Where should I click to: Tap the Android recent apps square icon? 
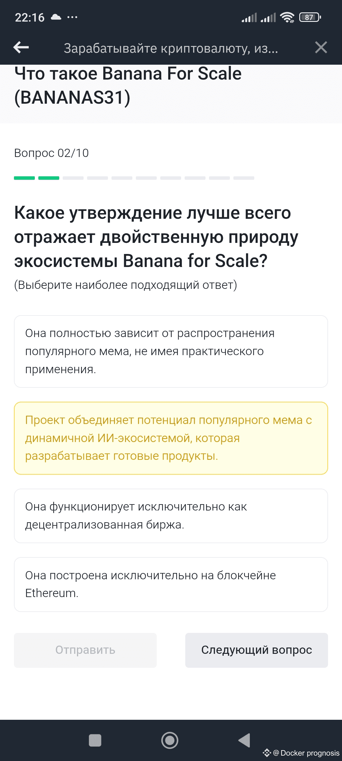[95, 740]
